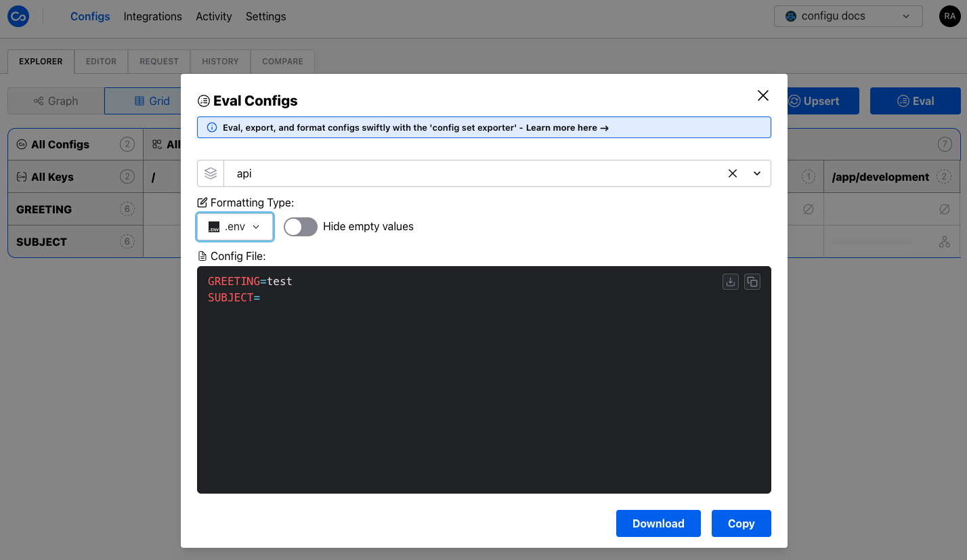Clear the api config set selection
Viewport: 967px width, 560px height.
[x=733, y=173]
